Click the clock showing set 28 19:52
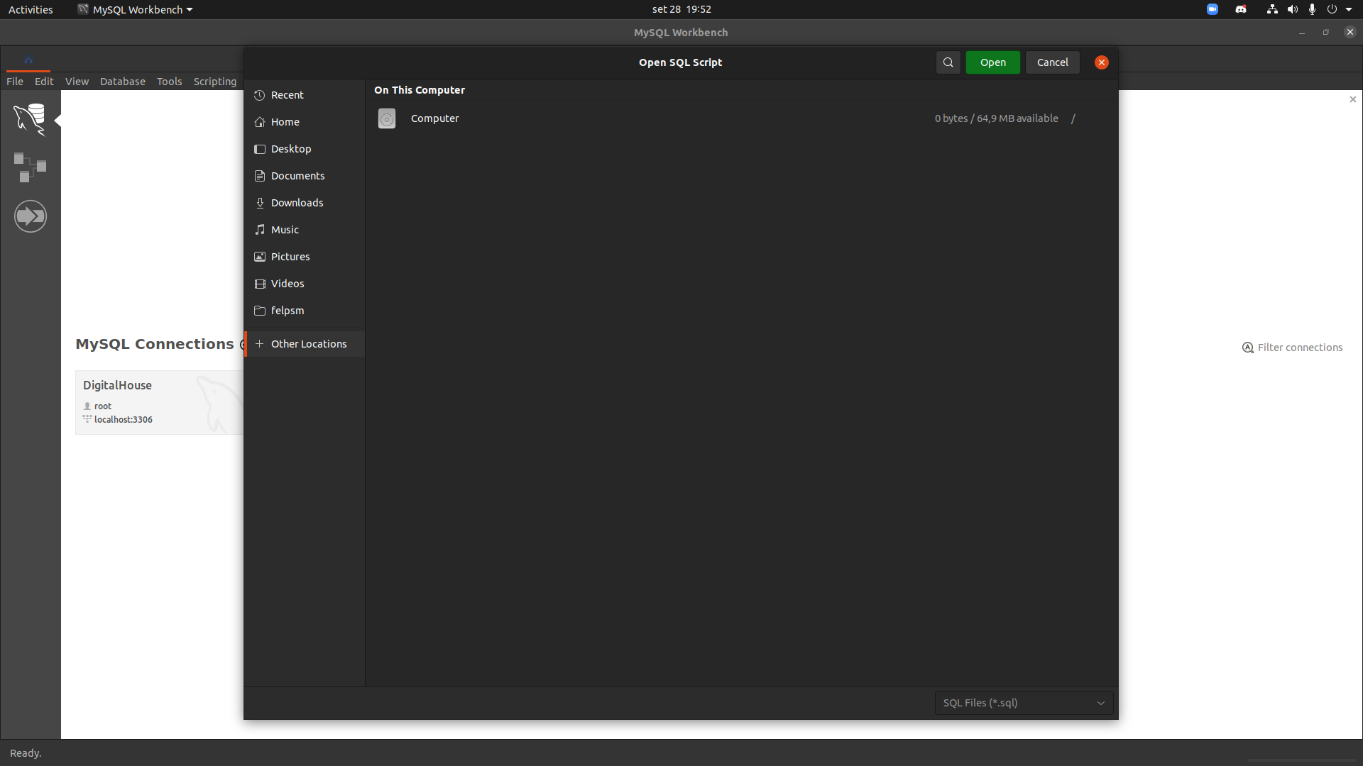 pyautogui.click(x=681, y=9)
